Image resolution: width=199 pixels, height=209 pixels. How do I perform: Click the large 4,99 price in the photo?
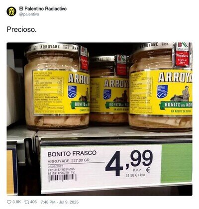[129, 162]
